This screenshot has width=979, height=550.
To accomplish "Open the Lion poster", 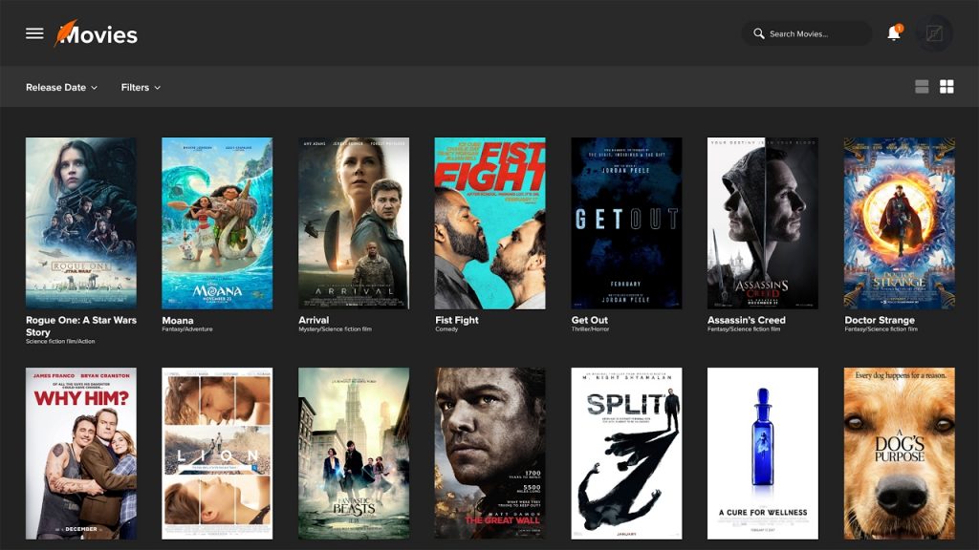I will [217, 454].
